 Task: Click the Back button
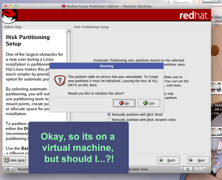point(168,160)
